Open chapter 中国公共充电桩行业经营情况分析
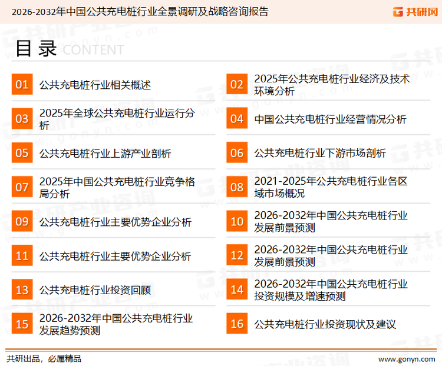 pyautogui.click(x=331, y=119)
